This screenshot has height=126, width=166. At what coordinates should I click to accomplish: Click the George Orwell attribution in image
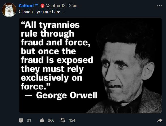tap(61, 95)
